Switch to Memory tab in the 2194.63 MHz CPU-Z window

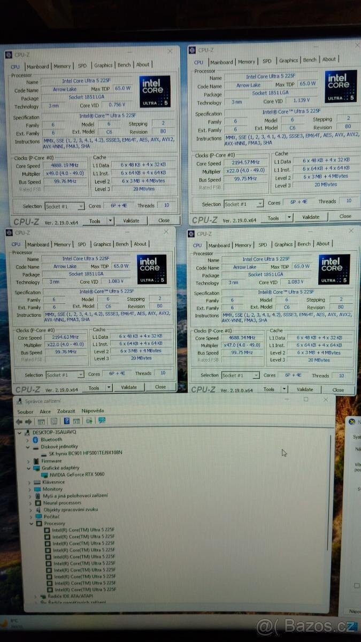coord(62,244)
